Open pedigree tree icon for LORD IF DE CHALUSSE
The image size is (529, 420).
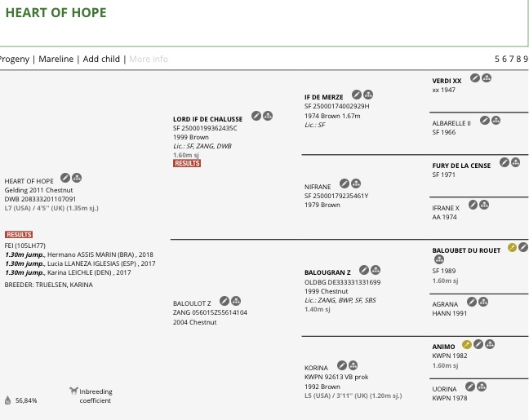click(268, 116)
